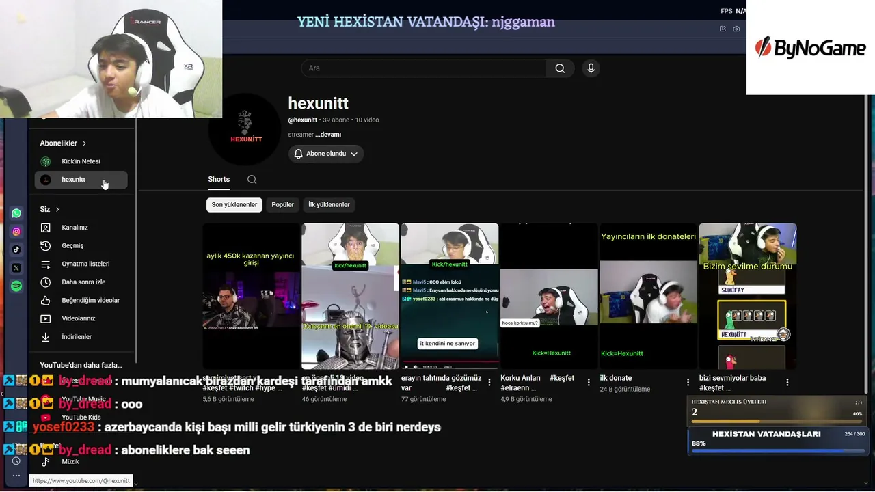This screenshot has height=492, width=875.
Task: Click the YouTube search magnifier button
Action: pos(560,68)
